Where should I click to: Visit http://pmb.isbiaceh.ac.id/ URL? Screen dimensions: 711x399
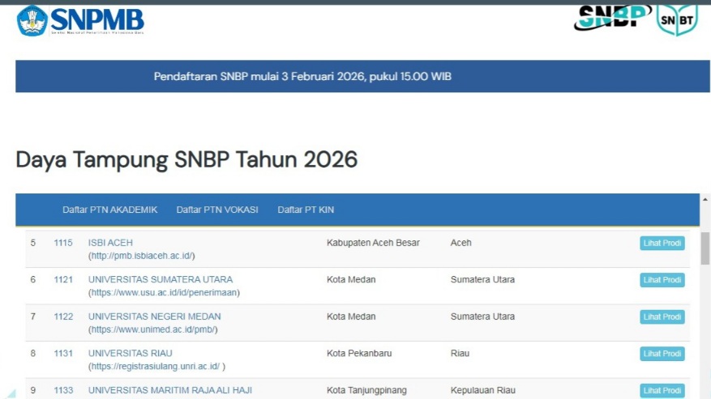142,256
